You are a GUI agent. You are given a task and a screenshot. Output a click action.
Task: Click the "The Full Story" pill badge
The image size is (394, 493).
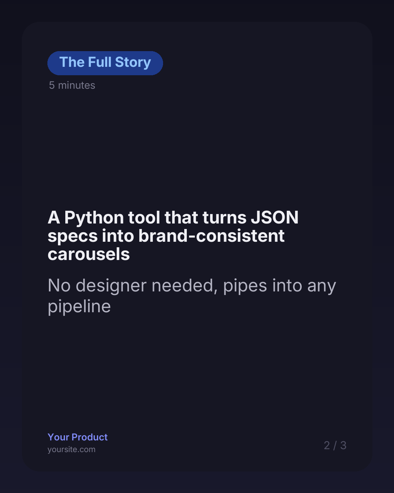click(x=105, y=63)
